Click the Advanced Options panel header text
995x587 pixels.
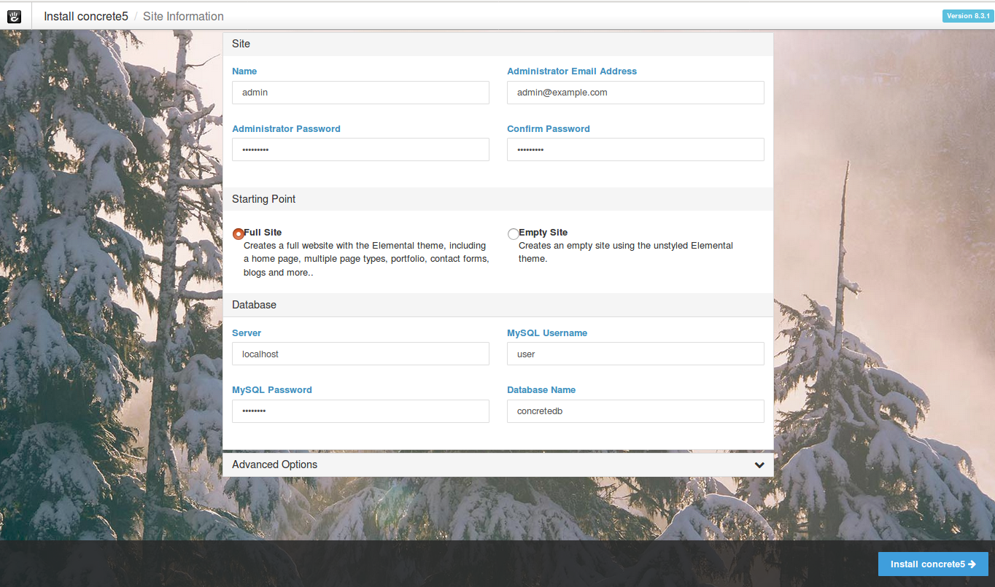tap(274, 464)
